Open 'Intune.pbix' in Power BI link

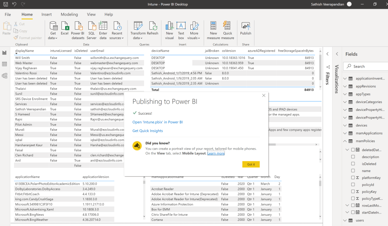pyautogui.click(x=157, y=122)
